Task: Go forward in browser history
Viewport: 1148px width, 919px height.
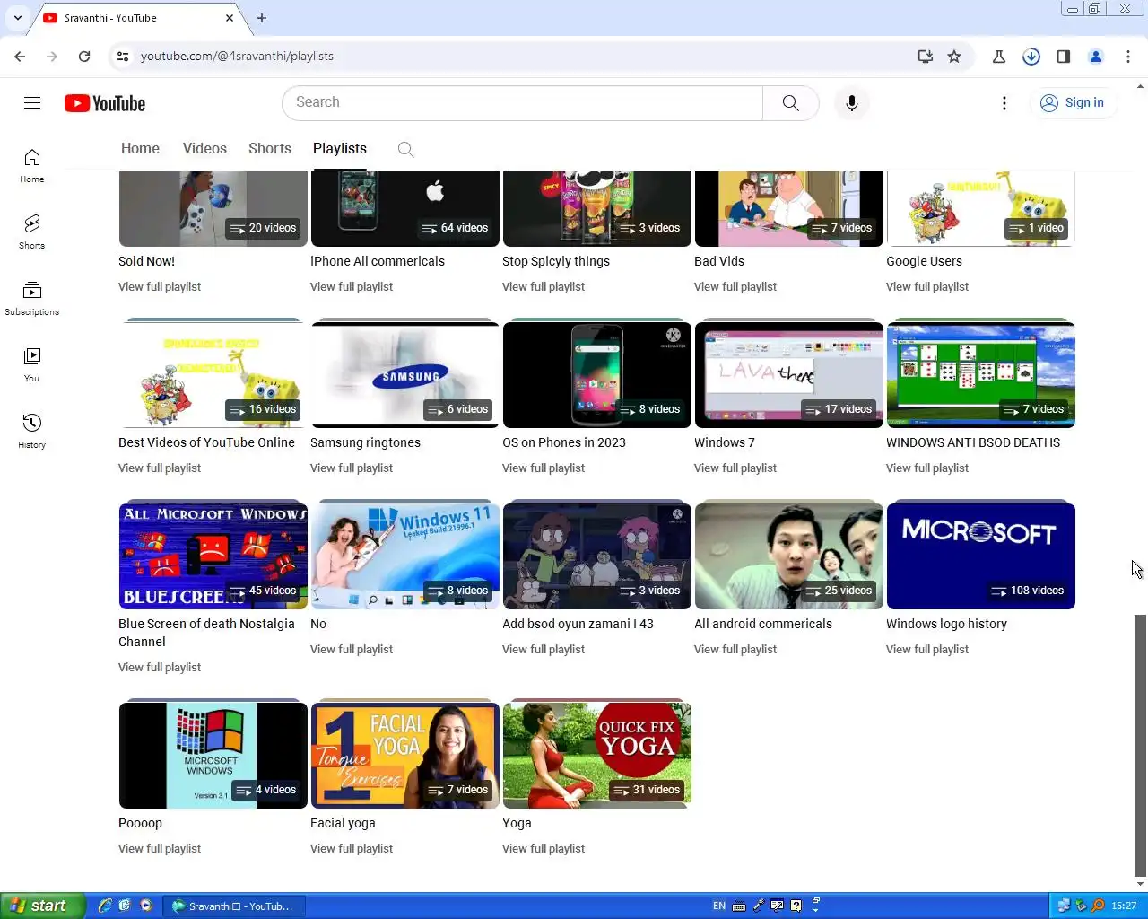Action: pyautogui.click(x=52, y=56)
